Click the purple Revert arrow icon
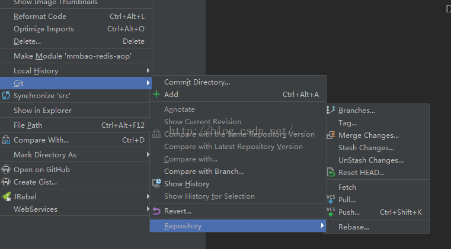 [156, 211]
